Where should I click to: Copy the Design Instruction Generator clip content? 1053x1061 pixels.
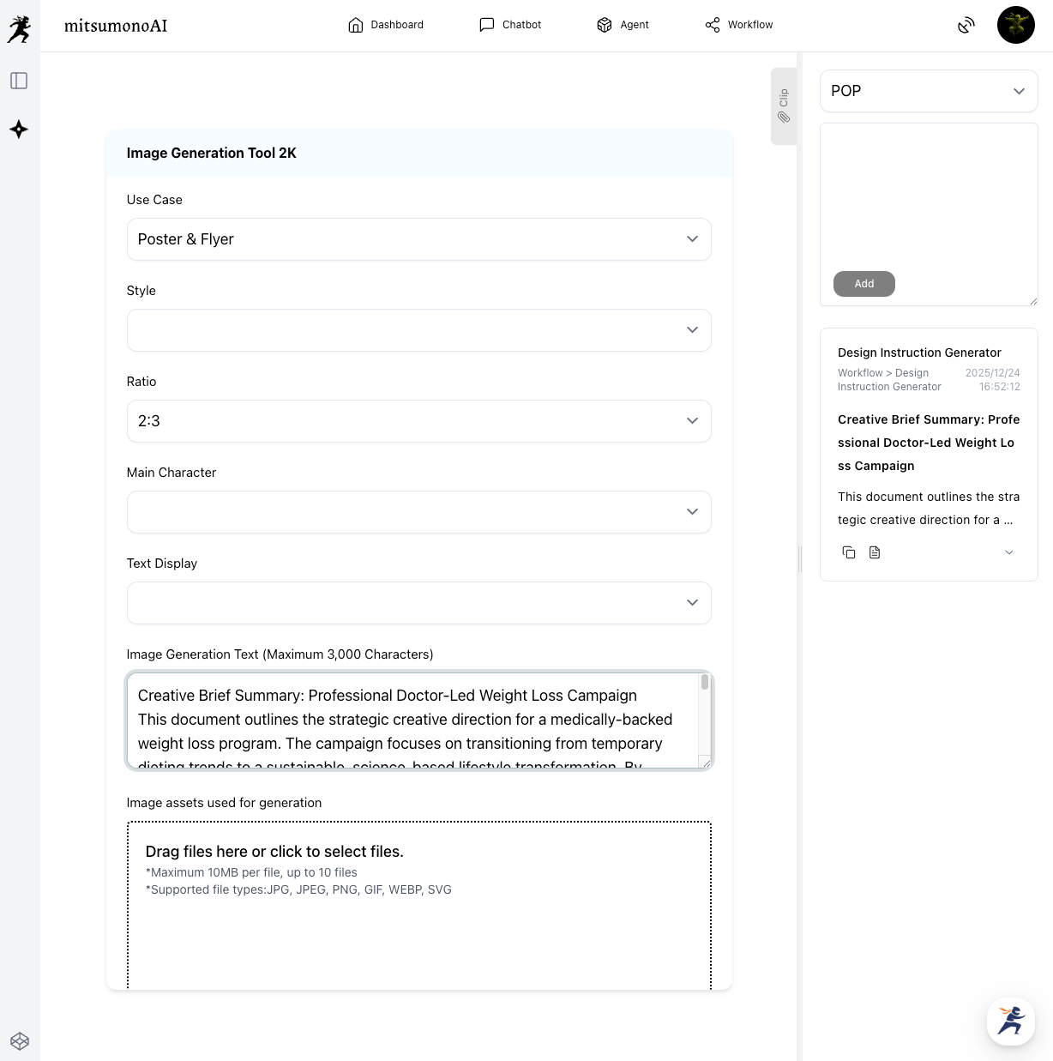(849, 552)
